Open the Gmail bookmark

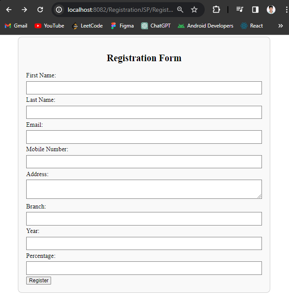coord(16,26)
